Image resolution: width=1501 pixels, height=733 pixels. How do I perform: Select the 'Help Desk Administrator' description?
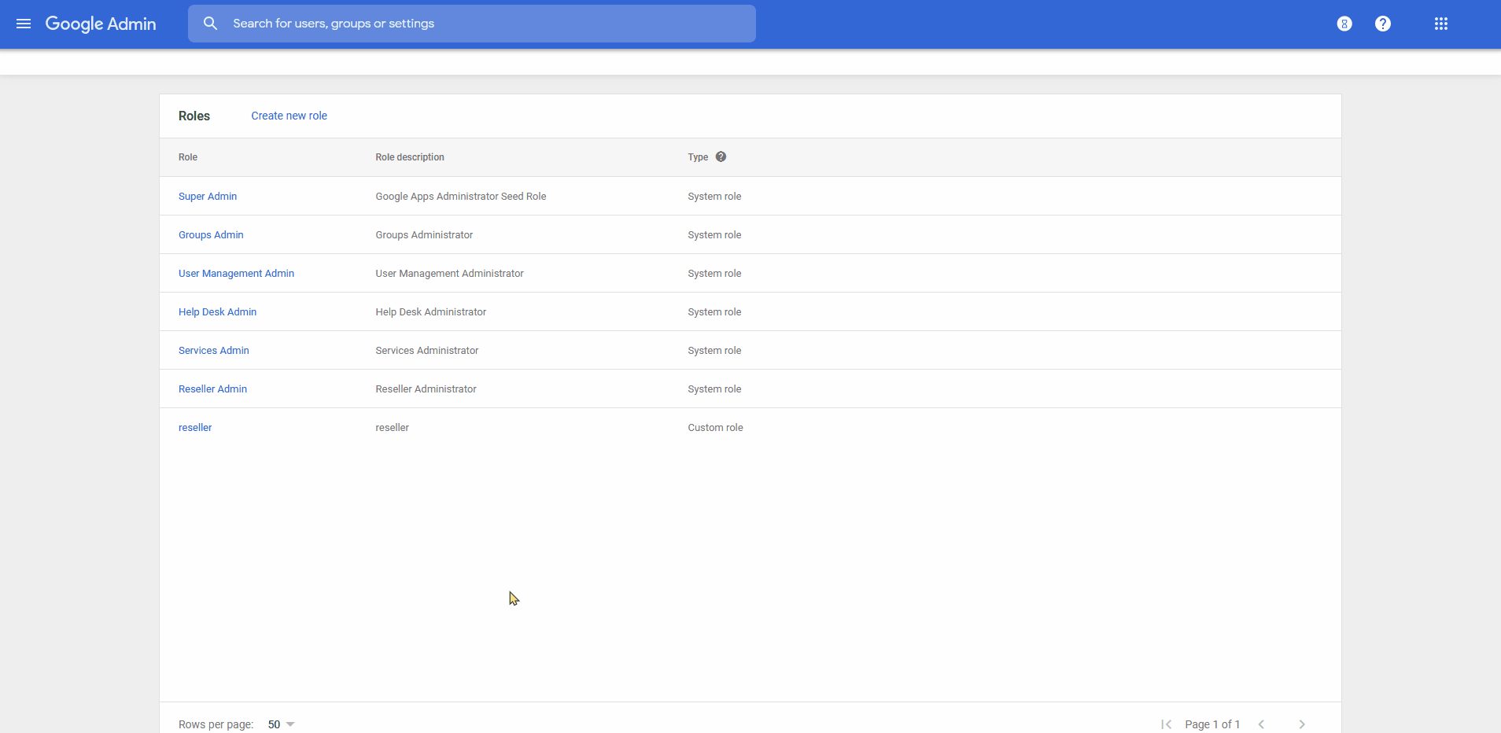tap(431, 312)
